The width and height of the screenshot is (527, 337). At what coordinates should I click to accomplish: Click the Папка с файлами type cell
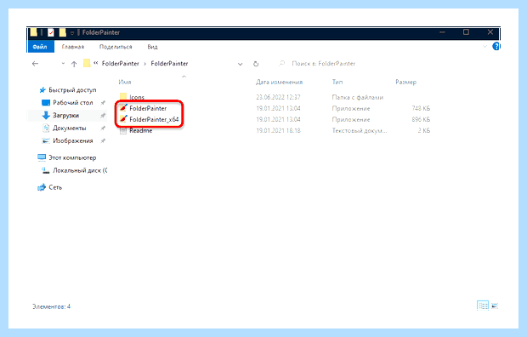[358, 97]
